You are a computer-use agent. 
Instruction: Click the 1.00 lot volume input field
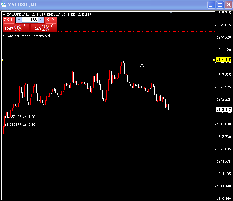pos(30,20)
